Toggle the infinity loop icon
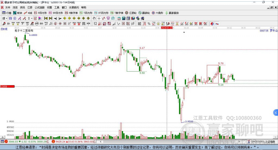This screenshot has height=150, width=278. (x=217, y=24)
